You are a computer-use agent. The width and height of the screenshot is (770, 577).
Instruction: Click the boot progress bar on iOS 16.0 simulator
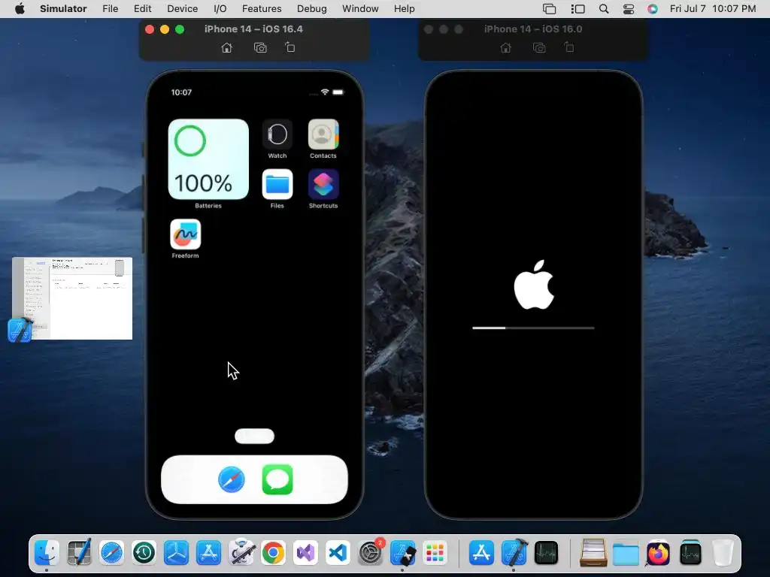pyautogui.click(x=533, y=328)
